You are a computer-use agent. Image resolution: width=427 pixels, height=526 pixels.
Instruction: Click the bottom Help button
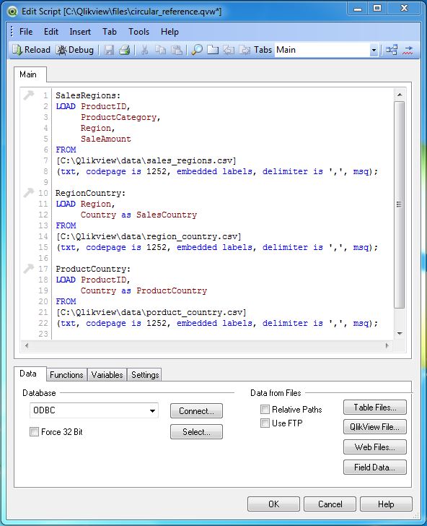click(386, 504)
